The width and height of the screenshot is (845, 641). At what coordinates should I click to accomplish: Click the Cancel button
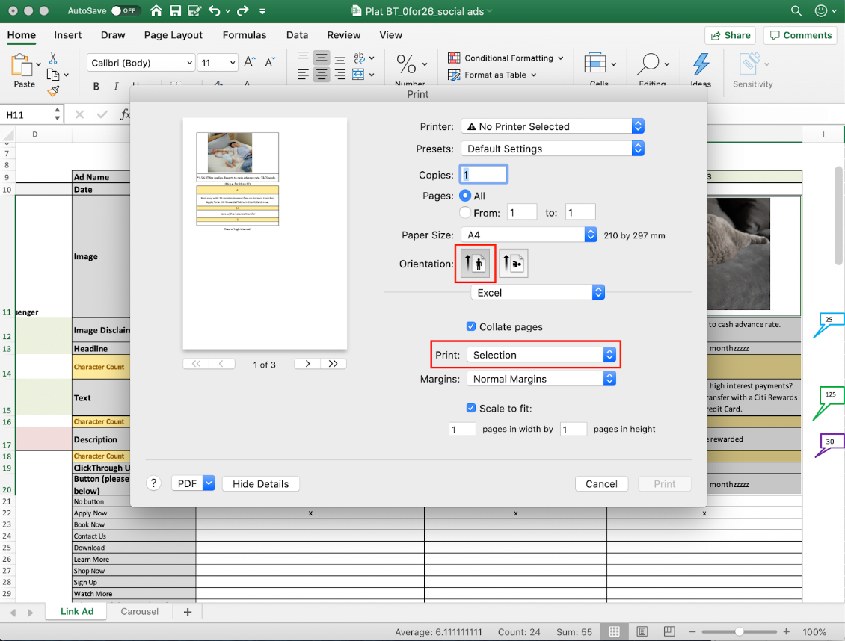pos(601,483)
